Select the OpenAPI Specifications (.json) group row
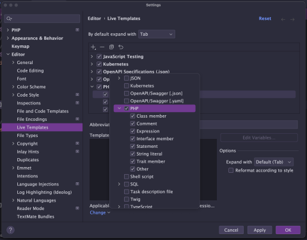The height and width of the screenshot is (240, 307). point(136,72)
